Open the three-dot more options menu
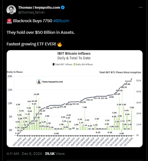The width and height of the screenshot is (148, 161). 141,7
